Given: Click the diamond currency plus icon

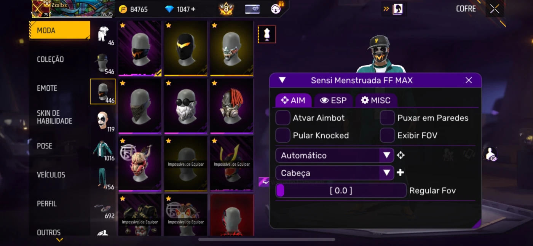Looking at the screenshot, I should tap(193, 9).
